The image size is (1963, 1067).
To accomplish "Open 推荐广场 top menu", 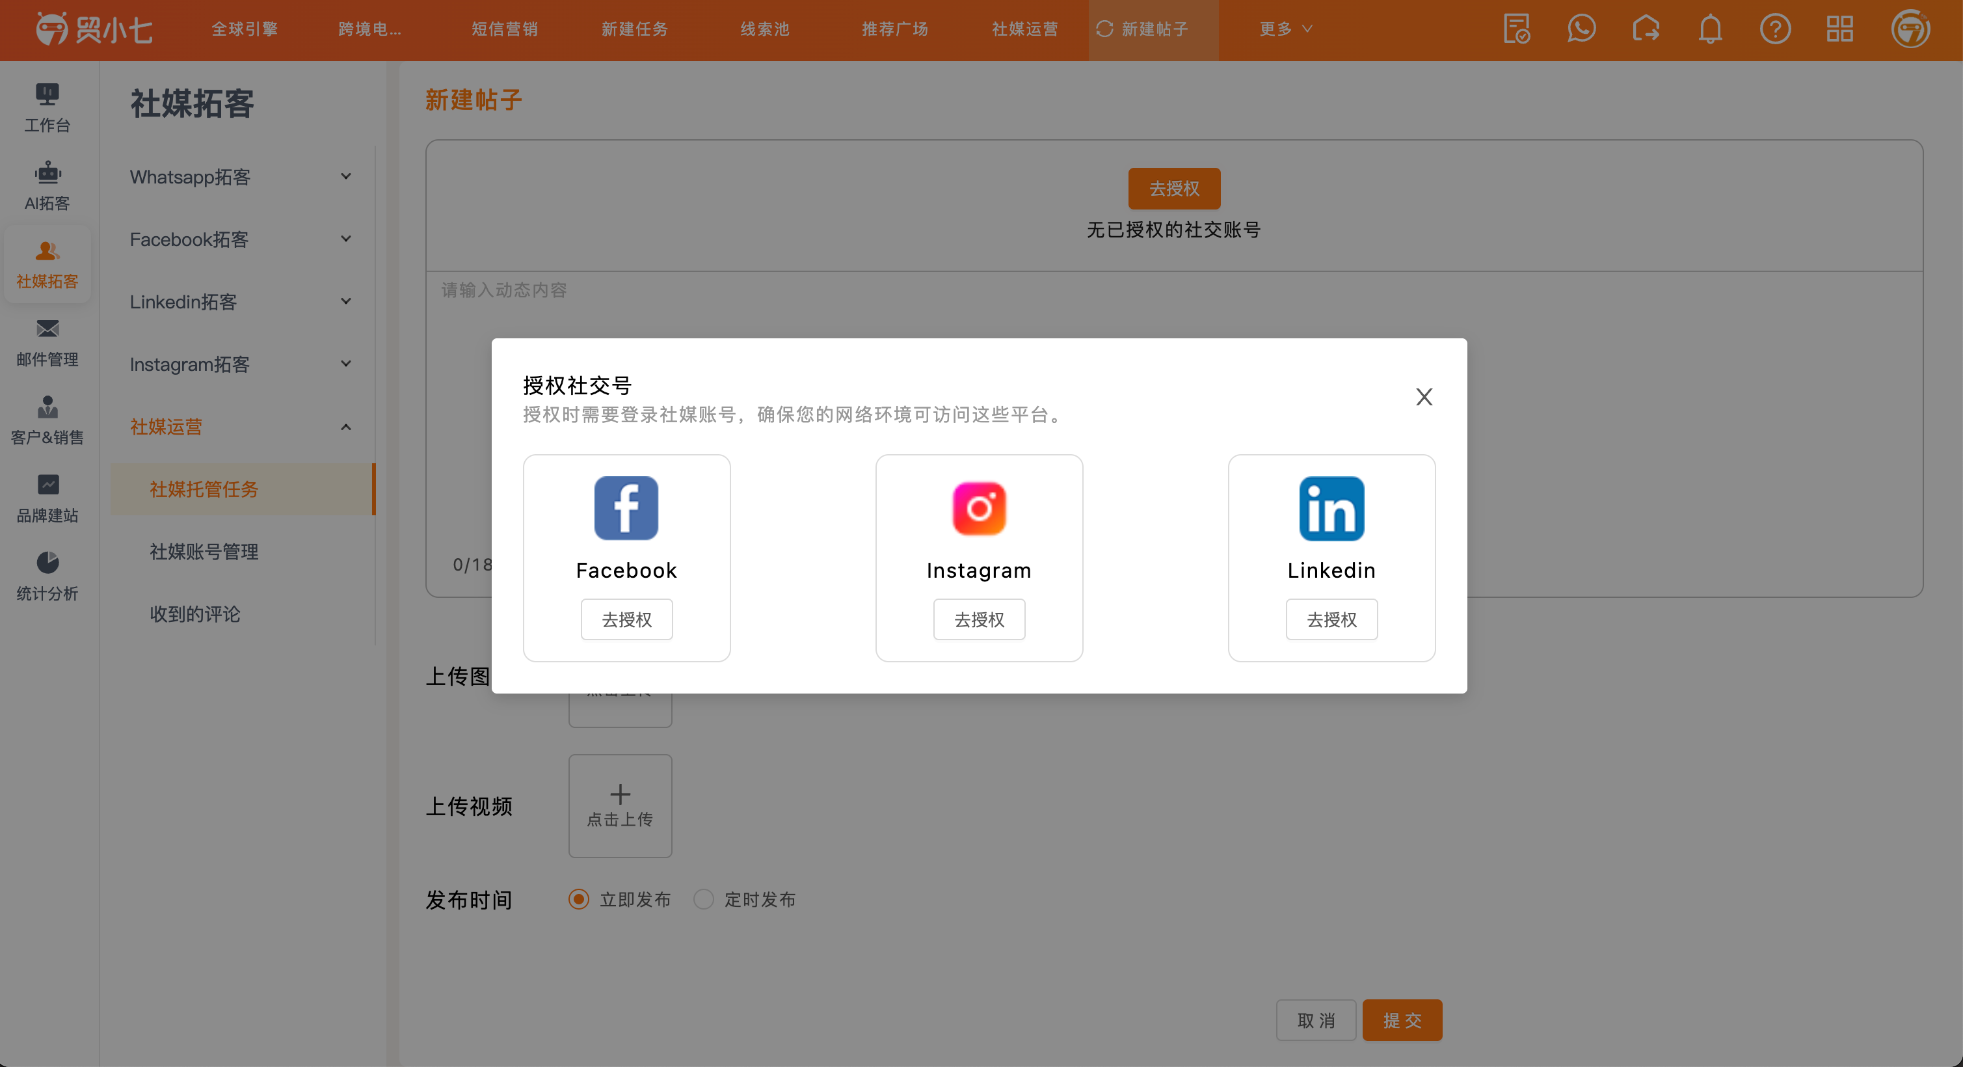I will [x=894, y=29].
